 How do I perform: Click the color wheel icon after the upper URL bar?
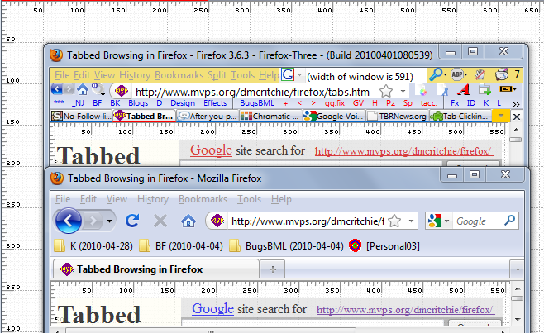(422, 91)
